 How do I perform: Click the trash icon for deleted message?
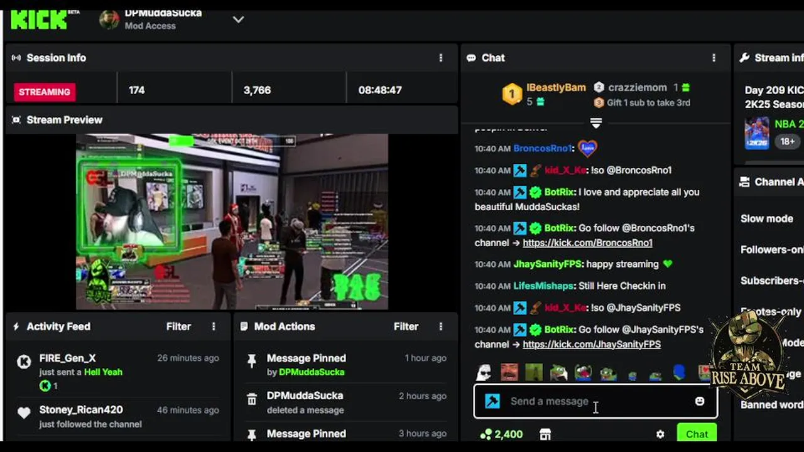(251, 399)
